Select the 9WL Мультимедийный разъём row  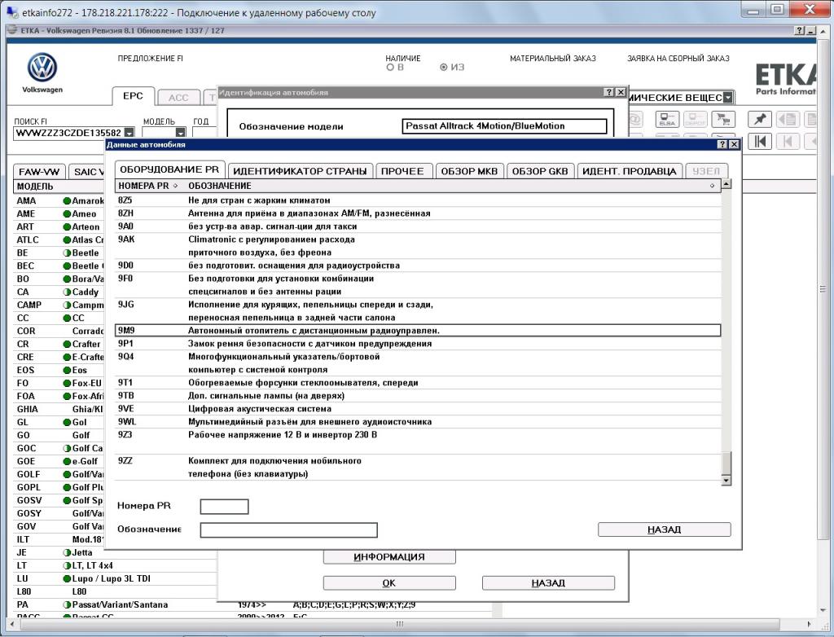pos(418,422)
